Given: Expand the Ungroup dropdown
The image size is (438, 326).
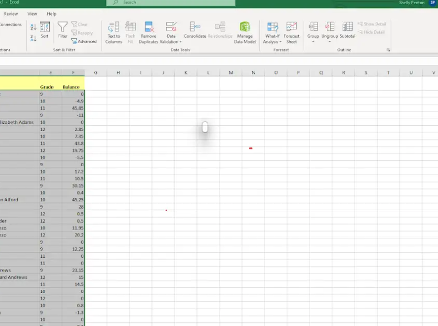Looking at the screenshot, I should tap(330, 41).
